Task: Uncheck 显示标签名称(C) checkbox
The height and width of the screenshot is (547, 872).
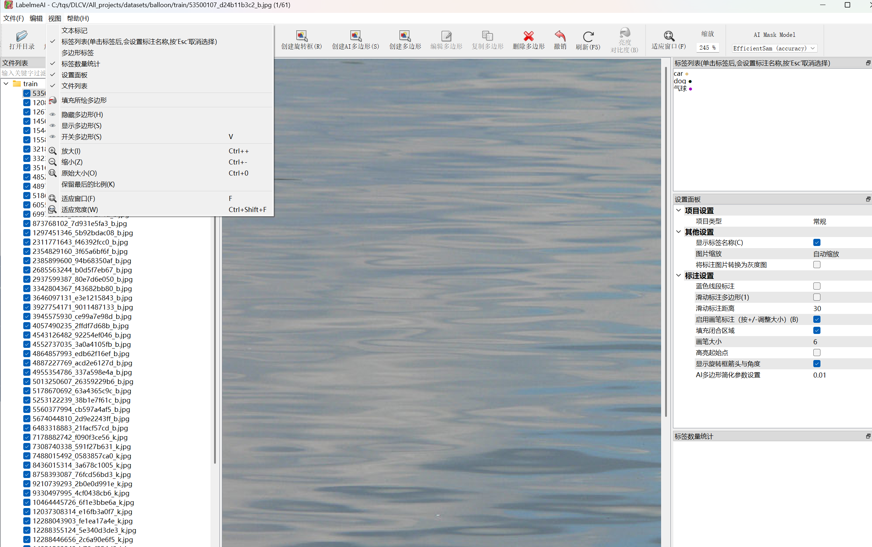Action: pos(816,242)
